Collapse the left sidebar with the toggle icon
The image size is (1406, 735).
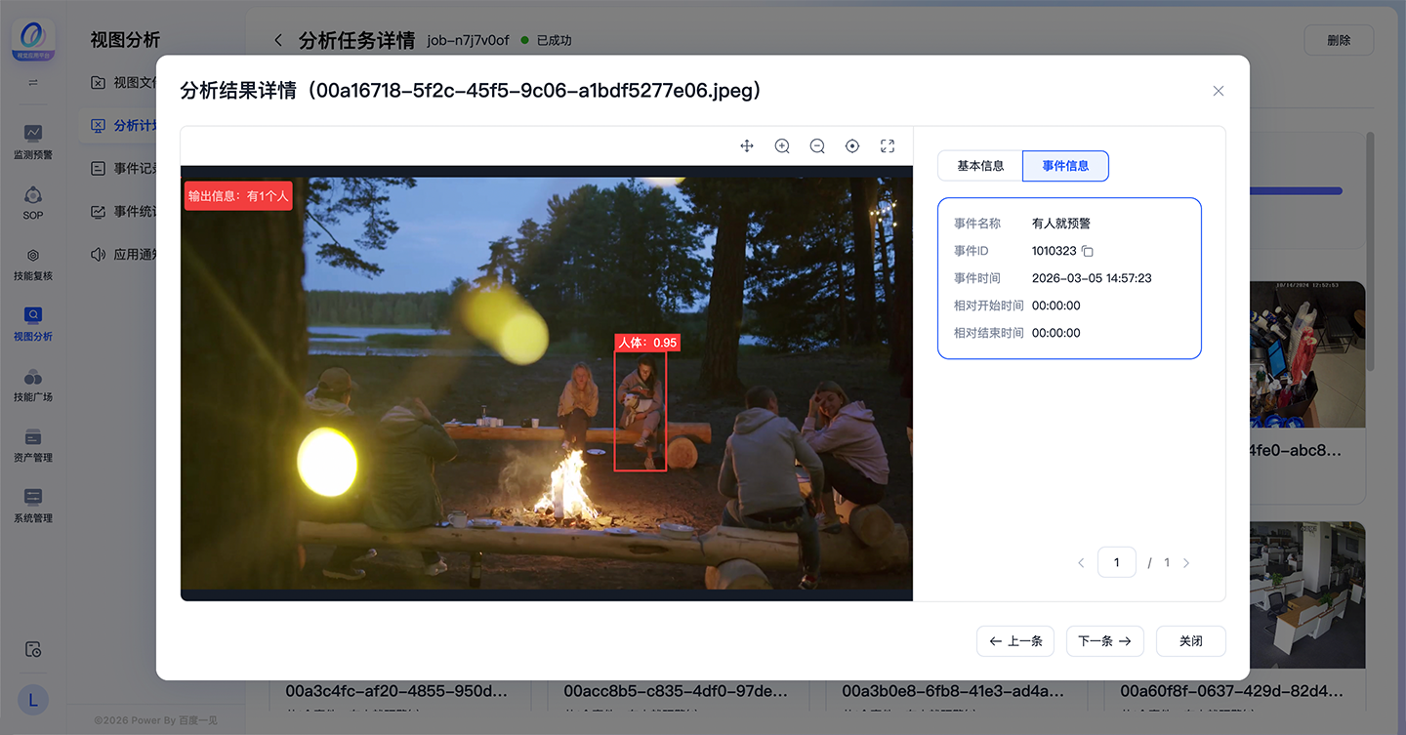pos(33,83)
